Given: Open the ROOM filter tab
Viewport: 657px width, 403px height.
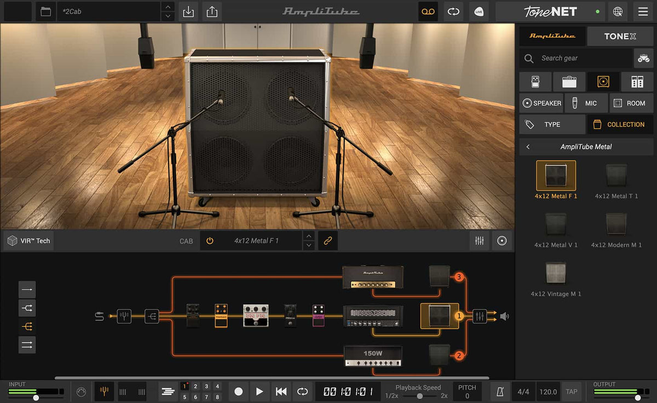Looking at the screenshot, I should [631, 103].
